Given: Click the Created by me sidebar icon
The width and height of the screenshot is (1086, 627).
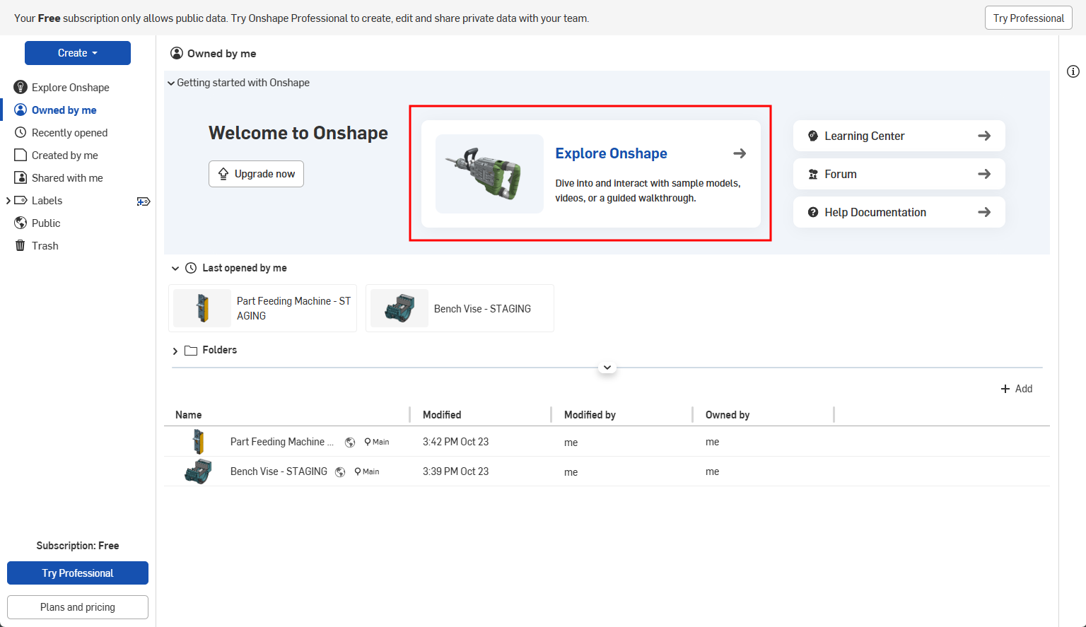Looking at the screenshot, I should click(x=21, y=155).
